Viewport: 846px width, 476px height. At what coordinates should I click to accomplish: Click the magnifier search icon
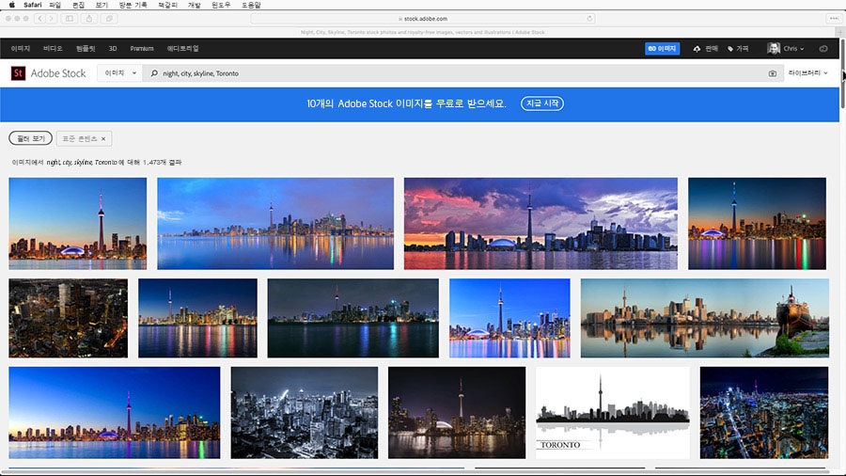154,73
